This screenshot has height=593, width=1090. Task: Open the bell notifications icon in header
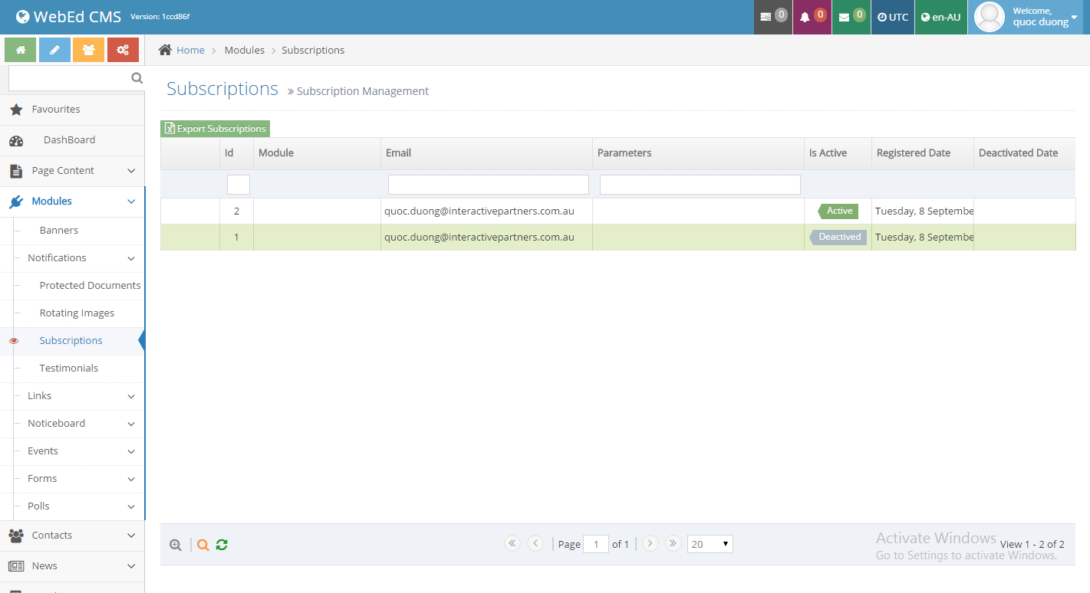coord(812,17)
